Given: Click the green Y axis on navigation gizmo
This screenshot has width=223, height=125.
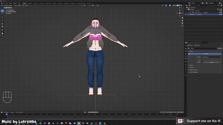Looking at the screenshot, I should point(180,13).
